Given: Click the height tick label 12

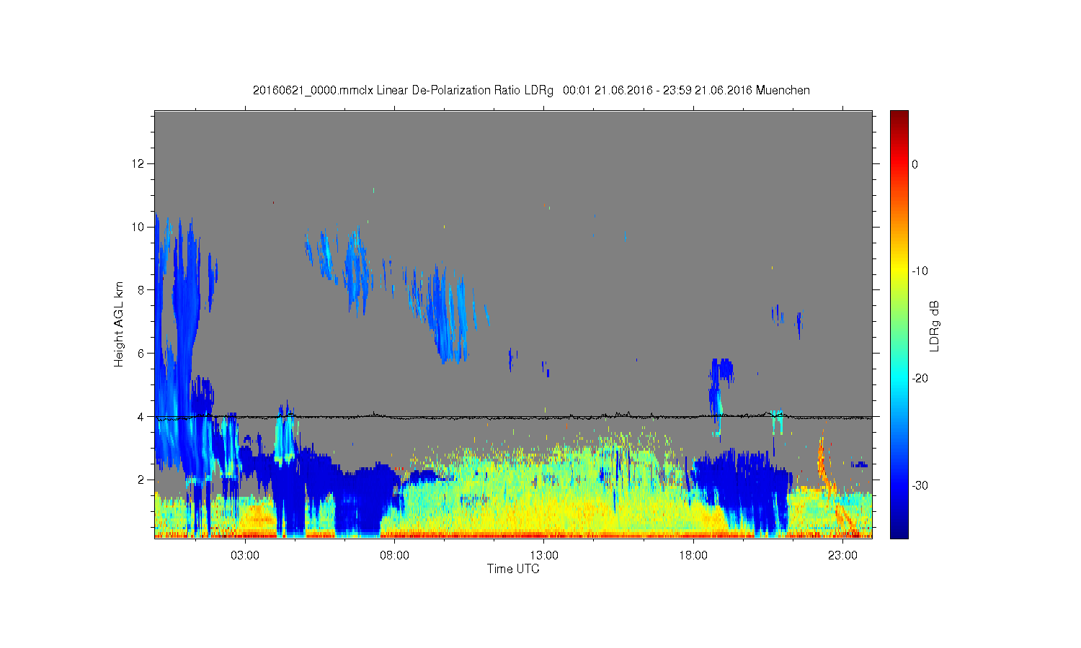Looking at the screenshot, I should tap(138, 163).
